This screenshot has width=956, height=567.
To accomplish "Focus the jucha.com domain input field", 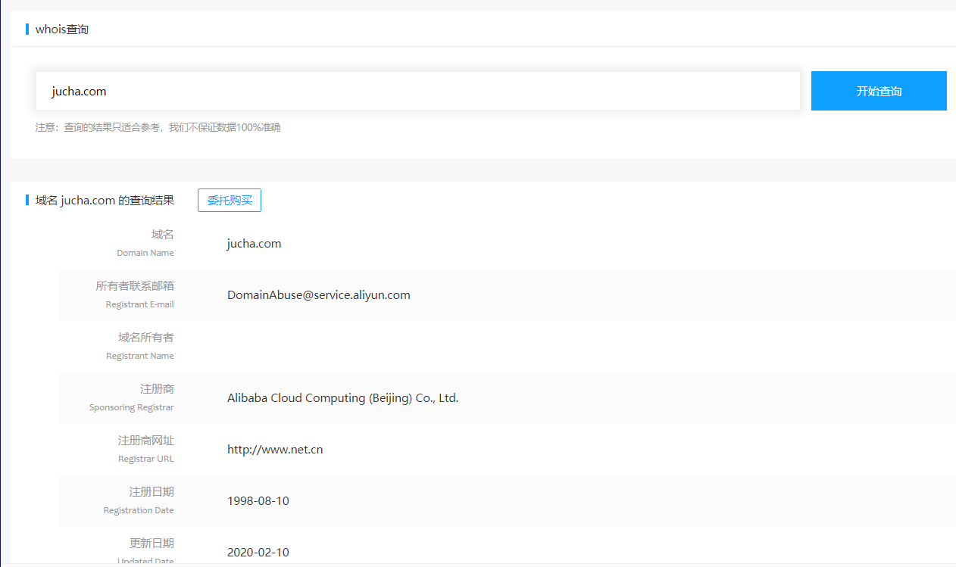I will tap(418, 91).
